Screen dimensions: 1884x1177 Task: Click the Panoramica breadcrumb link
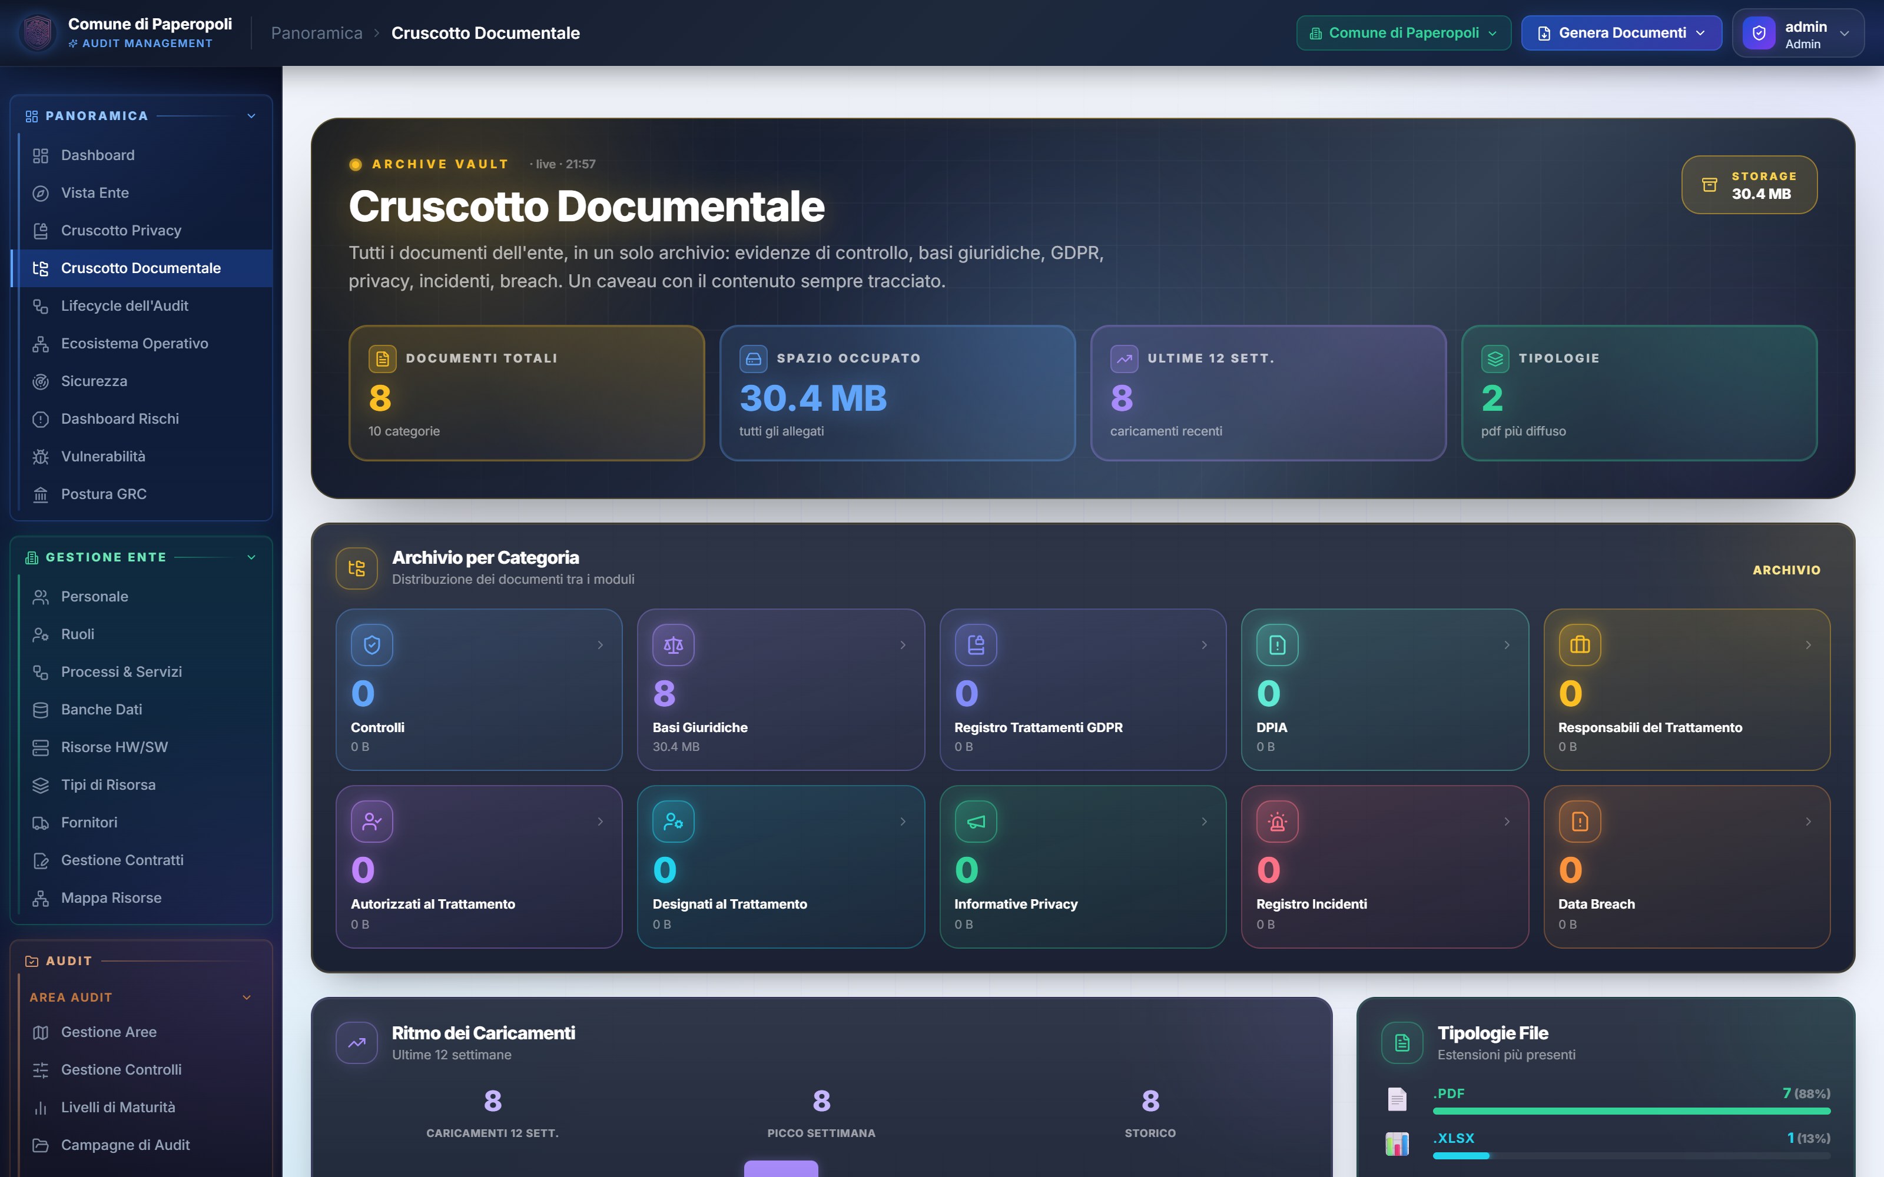317,33
